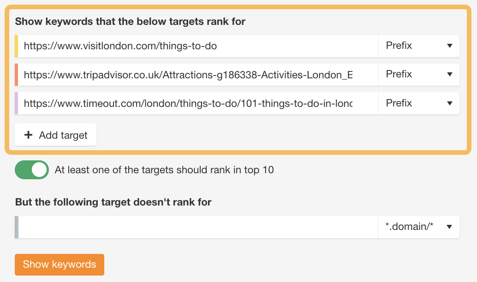This screenshot has width=477, height=282.
Task: Click the empty doesn't-rank-for target field
Action: click(198, 227)
